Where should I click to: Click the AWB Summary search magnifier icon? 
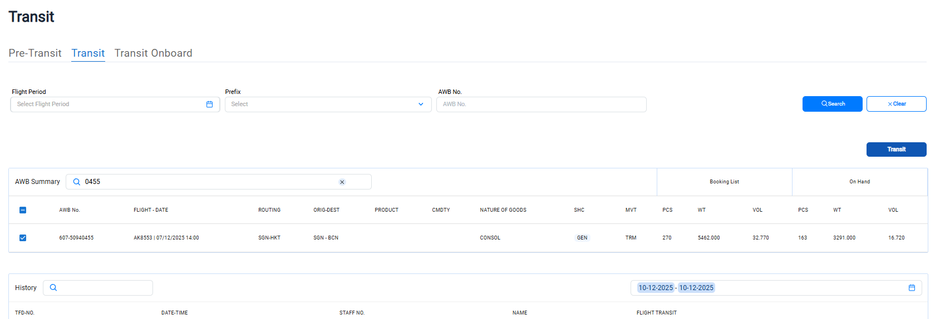(77, 182)
